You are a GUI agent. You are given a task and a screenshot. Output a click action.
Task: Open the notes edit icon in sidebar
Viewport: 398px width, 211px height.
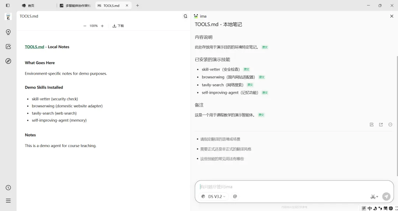[x=8, y=47]
